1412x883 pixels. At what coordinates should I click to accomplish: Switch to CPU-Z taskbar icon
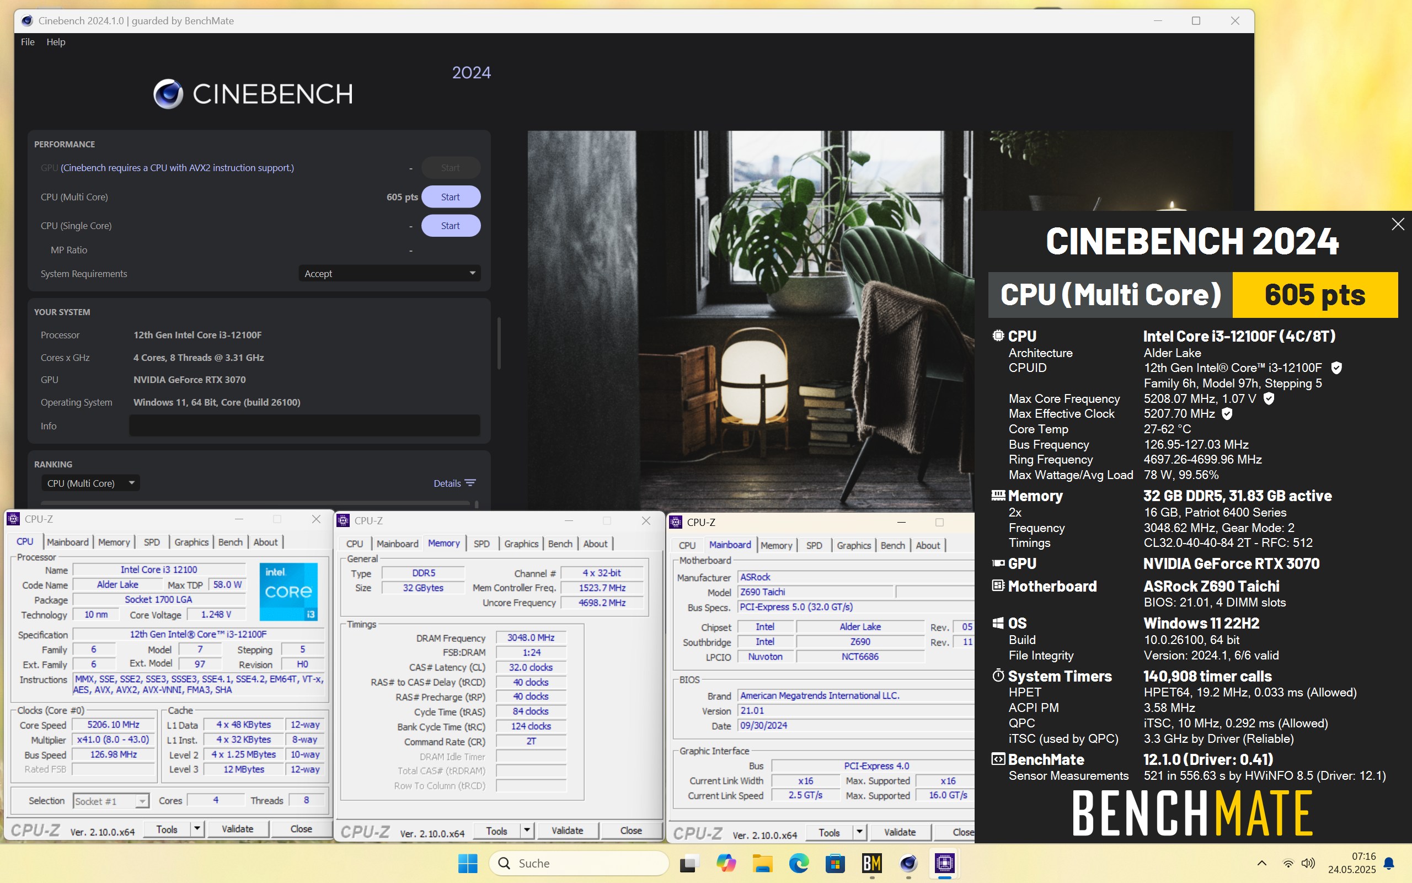[x=945, y=863]
